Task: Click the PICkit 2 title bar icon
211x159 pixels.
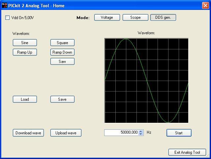Action: point(4,6)
